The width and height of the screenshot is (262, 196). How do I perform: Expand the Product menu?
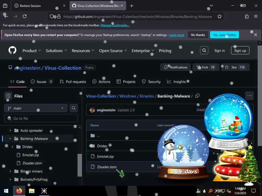click(31, 51)
